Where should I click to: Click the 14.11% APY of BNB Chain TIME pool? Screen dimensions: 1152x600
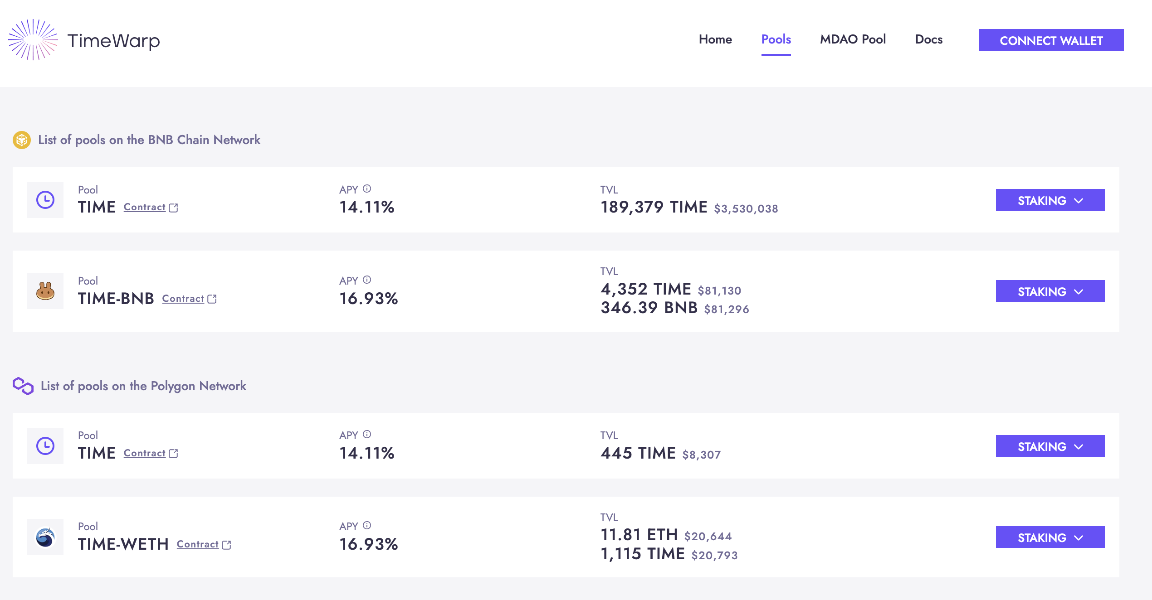367,207
